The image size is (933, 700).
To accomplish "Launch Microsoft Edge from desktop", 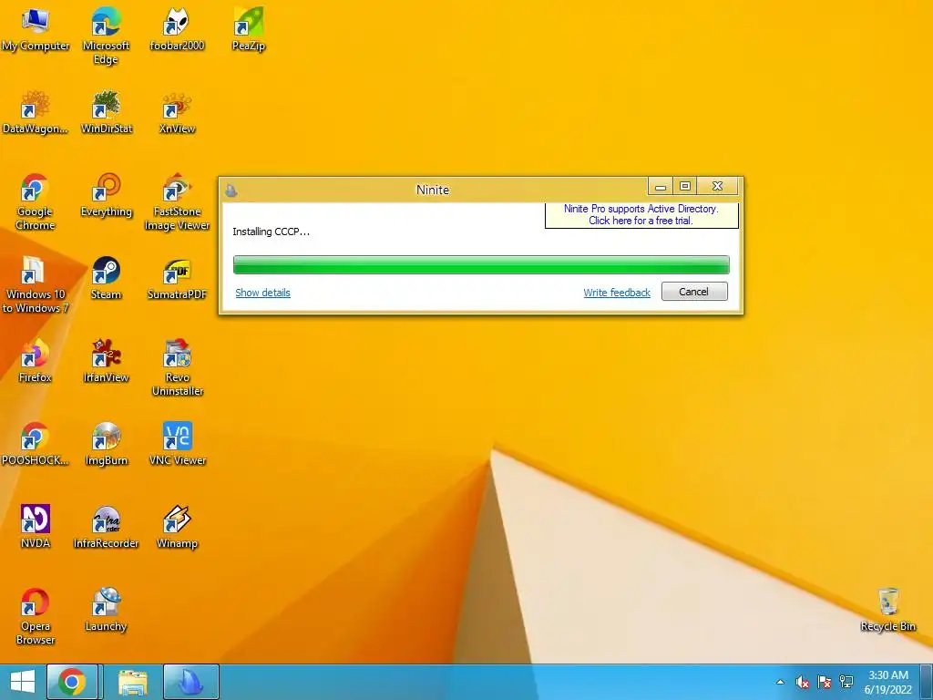I will tap(106, 36).
